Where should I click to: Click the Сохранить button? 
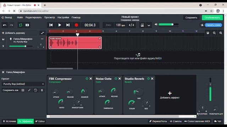(x=191, y=18)
